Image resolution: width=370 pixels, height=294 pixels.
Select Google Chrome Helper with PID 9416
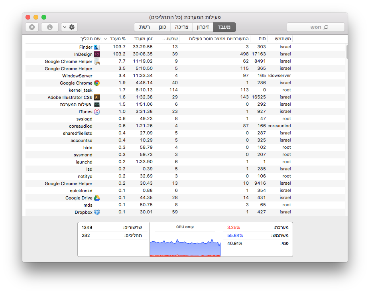[185, 184]
